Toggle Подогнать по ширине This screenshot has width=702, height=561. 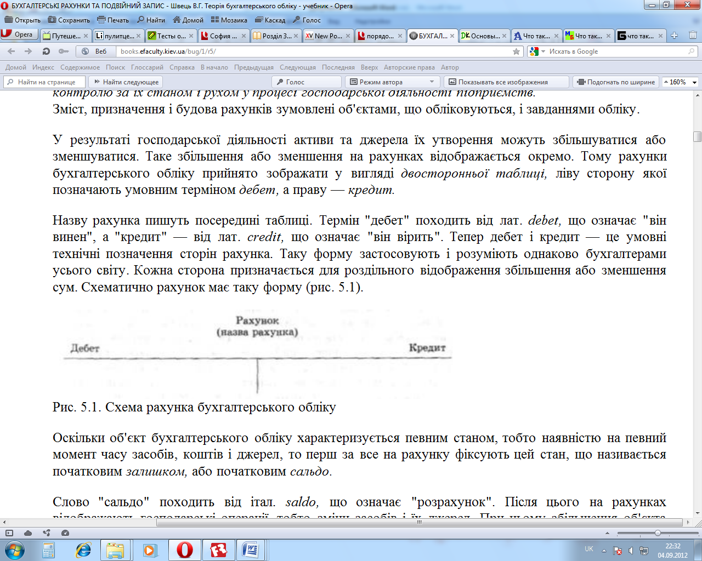616,82
